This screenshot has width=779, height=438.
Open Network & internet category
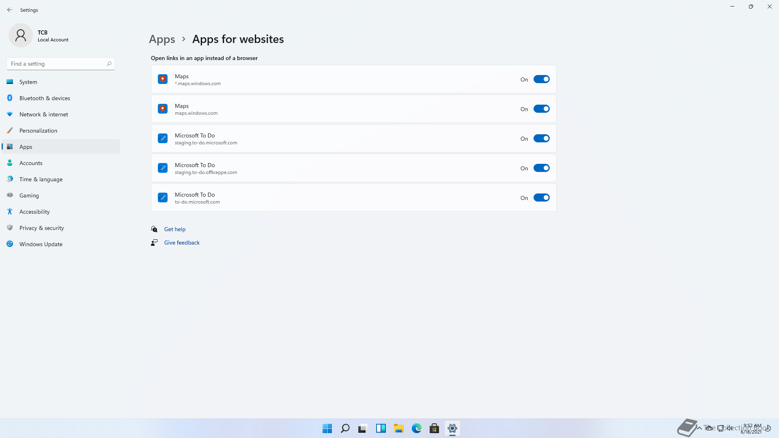[61, 114]
